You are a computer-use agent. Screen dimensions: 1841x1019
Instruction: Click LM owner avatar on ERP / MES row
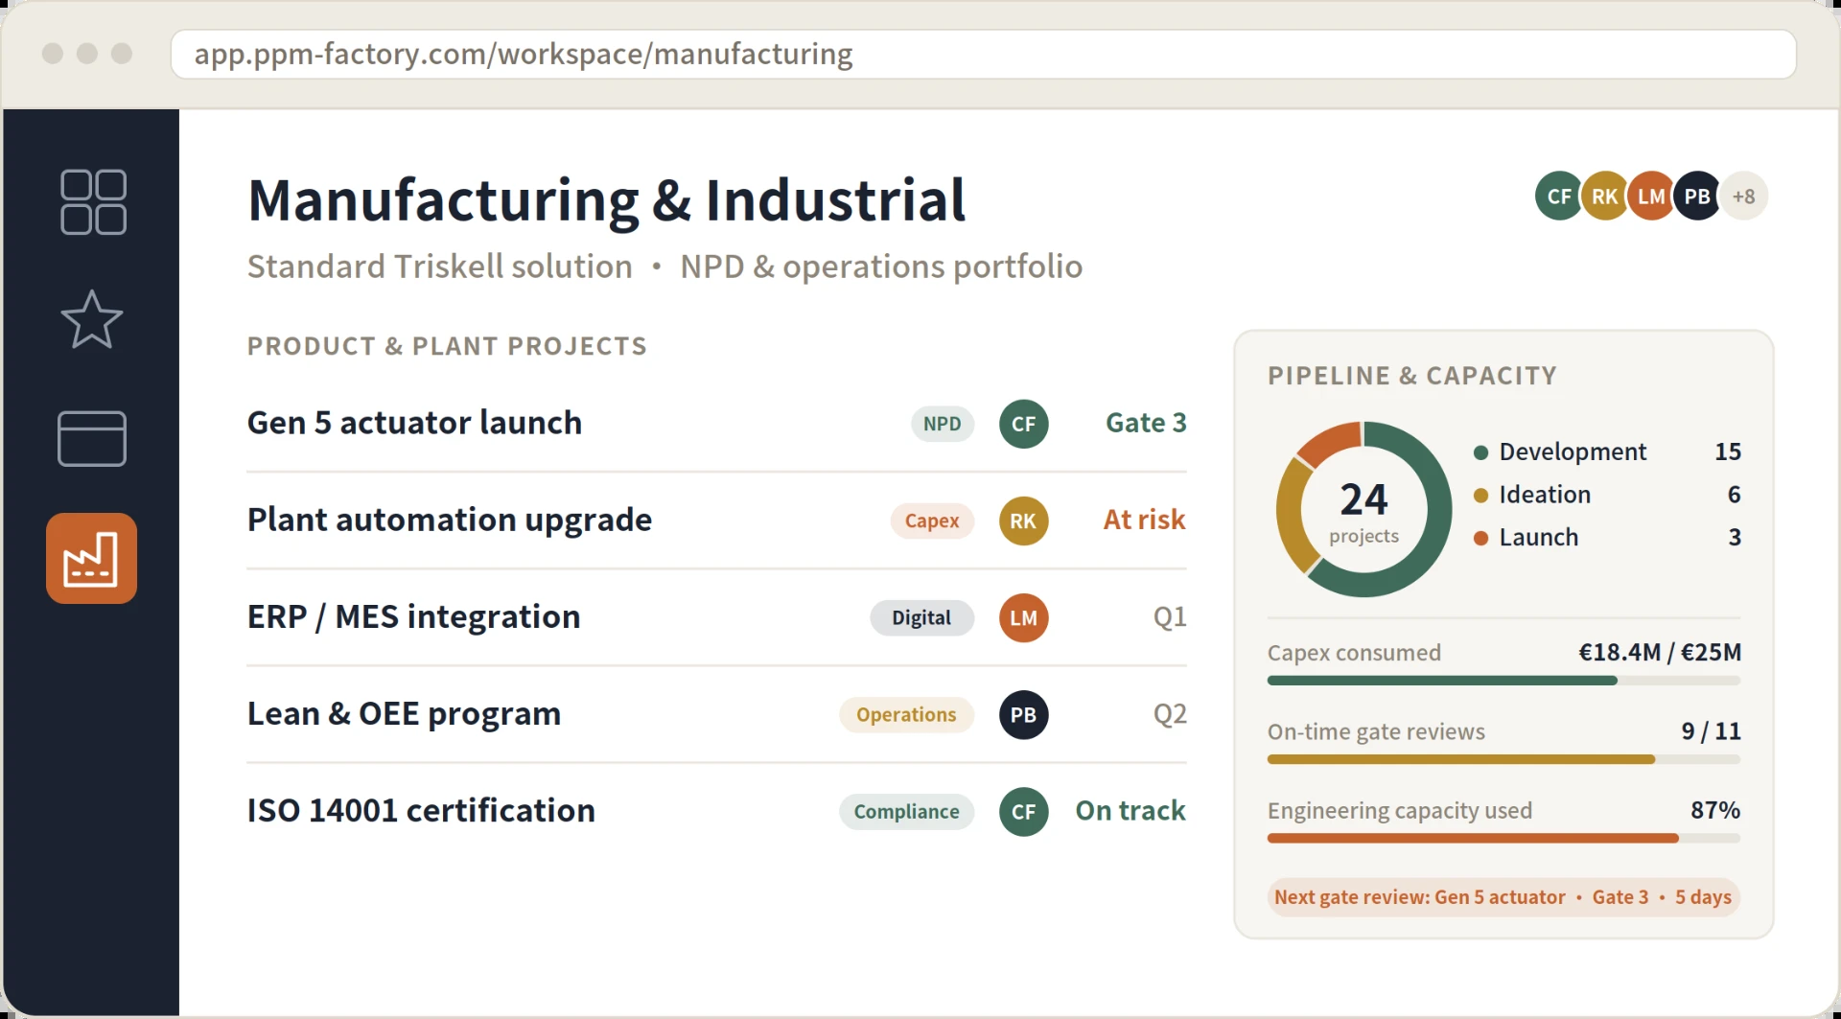coord(1024,618)
